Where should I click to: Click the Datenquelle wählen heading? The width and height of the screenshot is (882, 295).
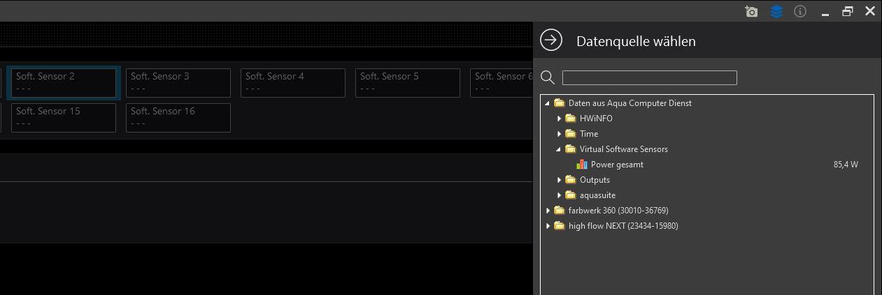[636, 41]
